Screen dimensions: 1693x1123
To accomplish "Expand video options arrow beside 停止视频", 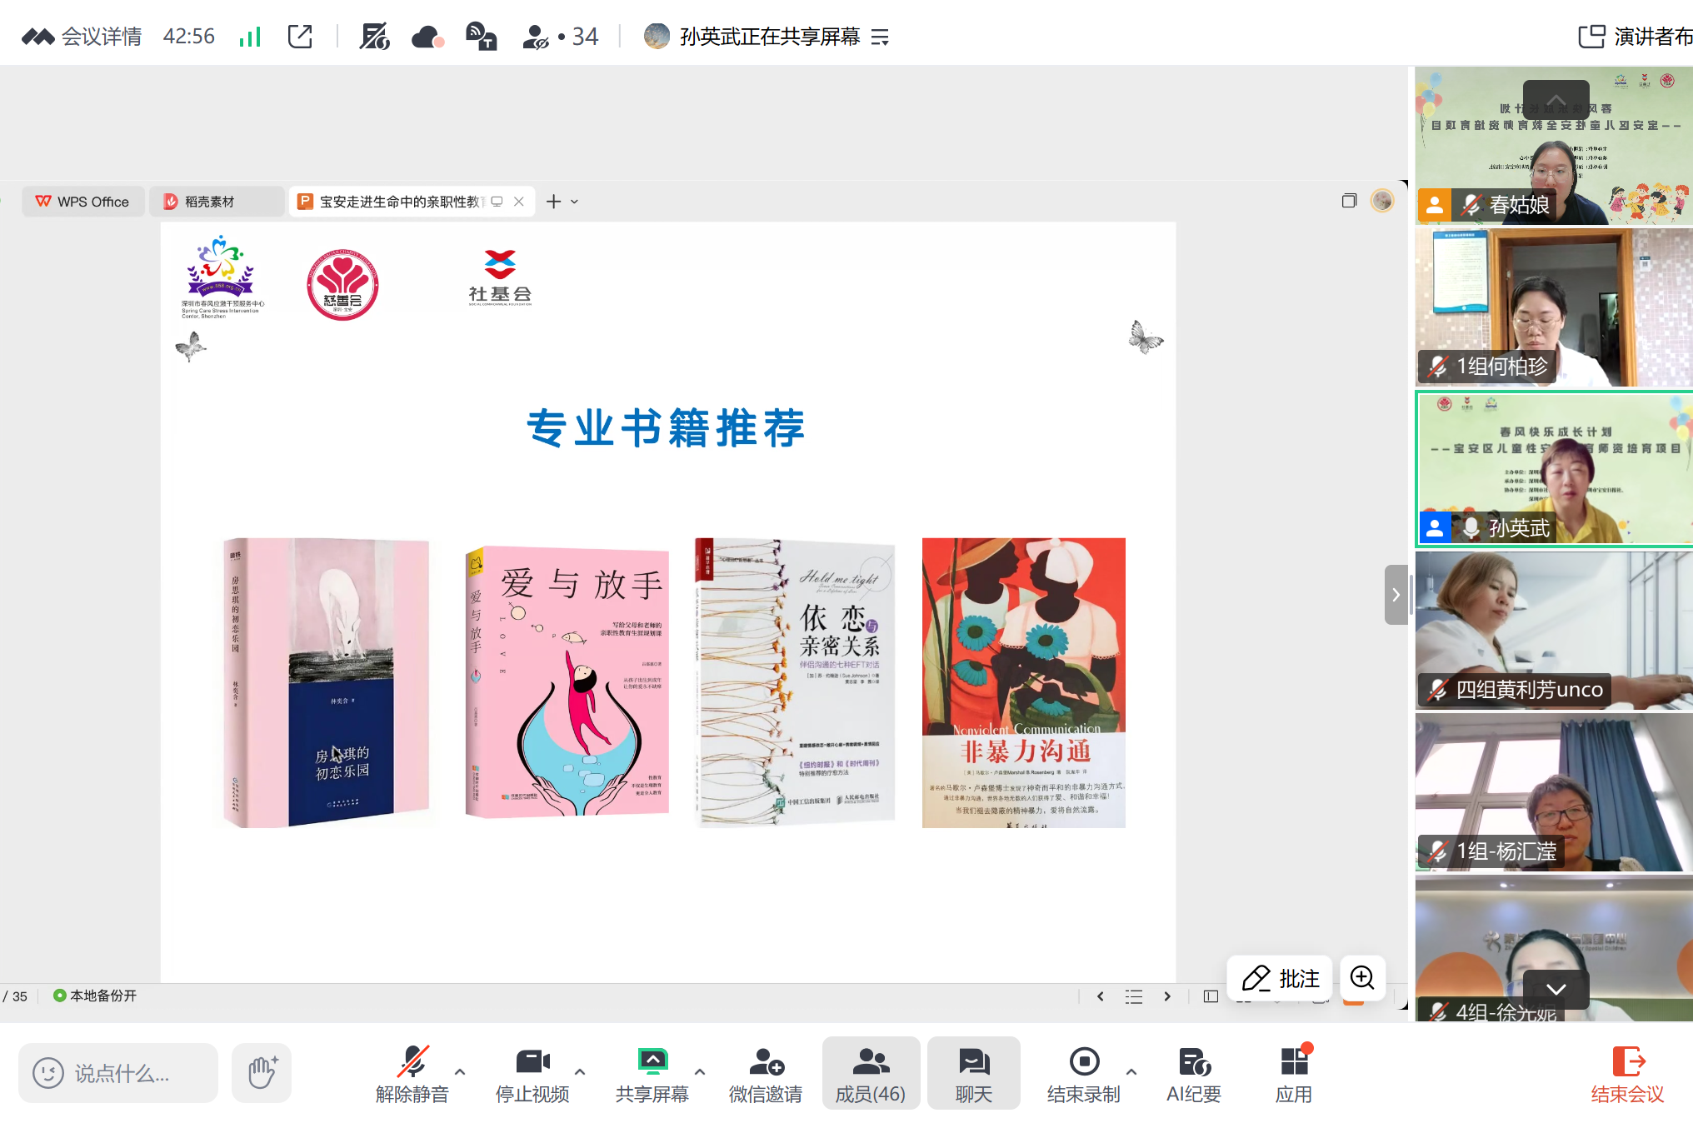I will point(580,1071).
